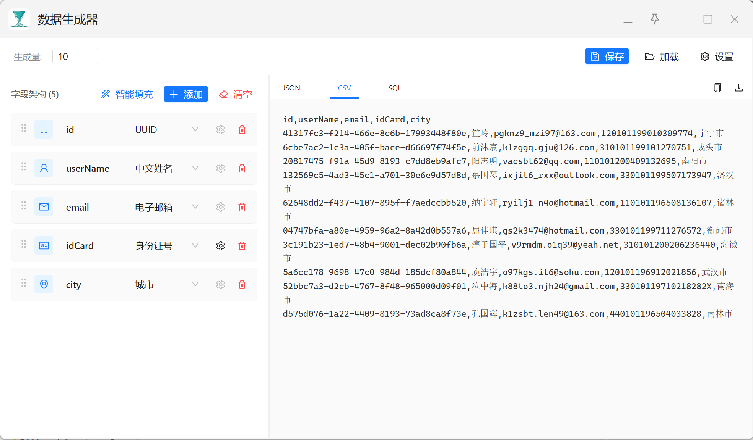Expand the 城市 type dropdown
The image size is (753, 440).
195,285
